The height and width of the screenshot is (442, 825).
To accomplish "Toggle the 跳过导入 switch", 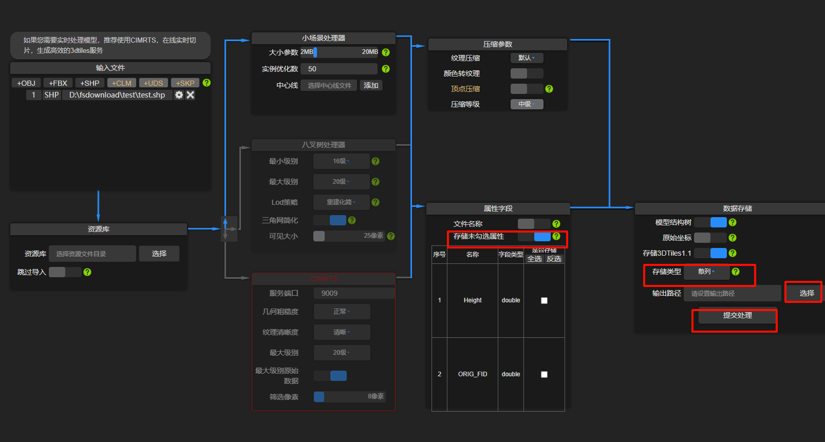I will coord(65,272).
